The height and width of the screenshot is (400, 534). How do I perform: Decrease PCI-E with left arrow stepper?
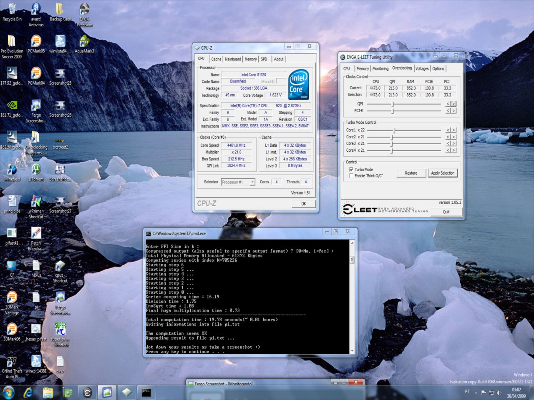pyautogui.click(x=448, y=111)
